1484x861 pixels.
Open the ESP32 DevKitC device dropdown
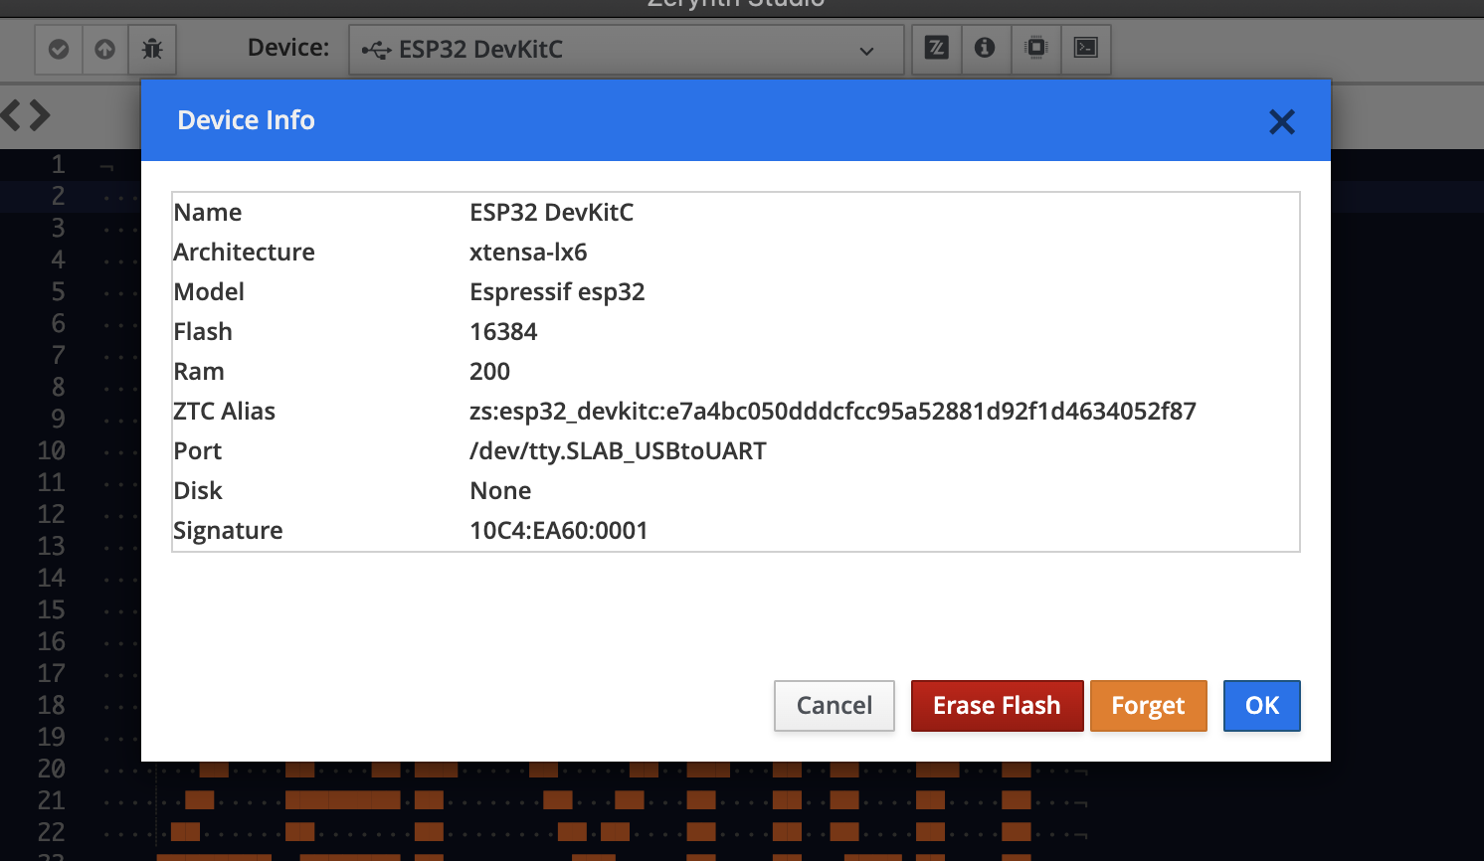(626, 50)
